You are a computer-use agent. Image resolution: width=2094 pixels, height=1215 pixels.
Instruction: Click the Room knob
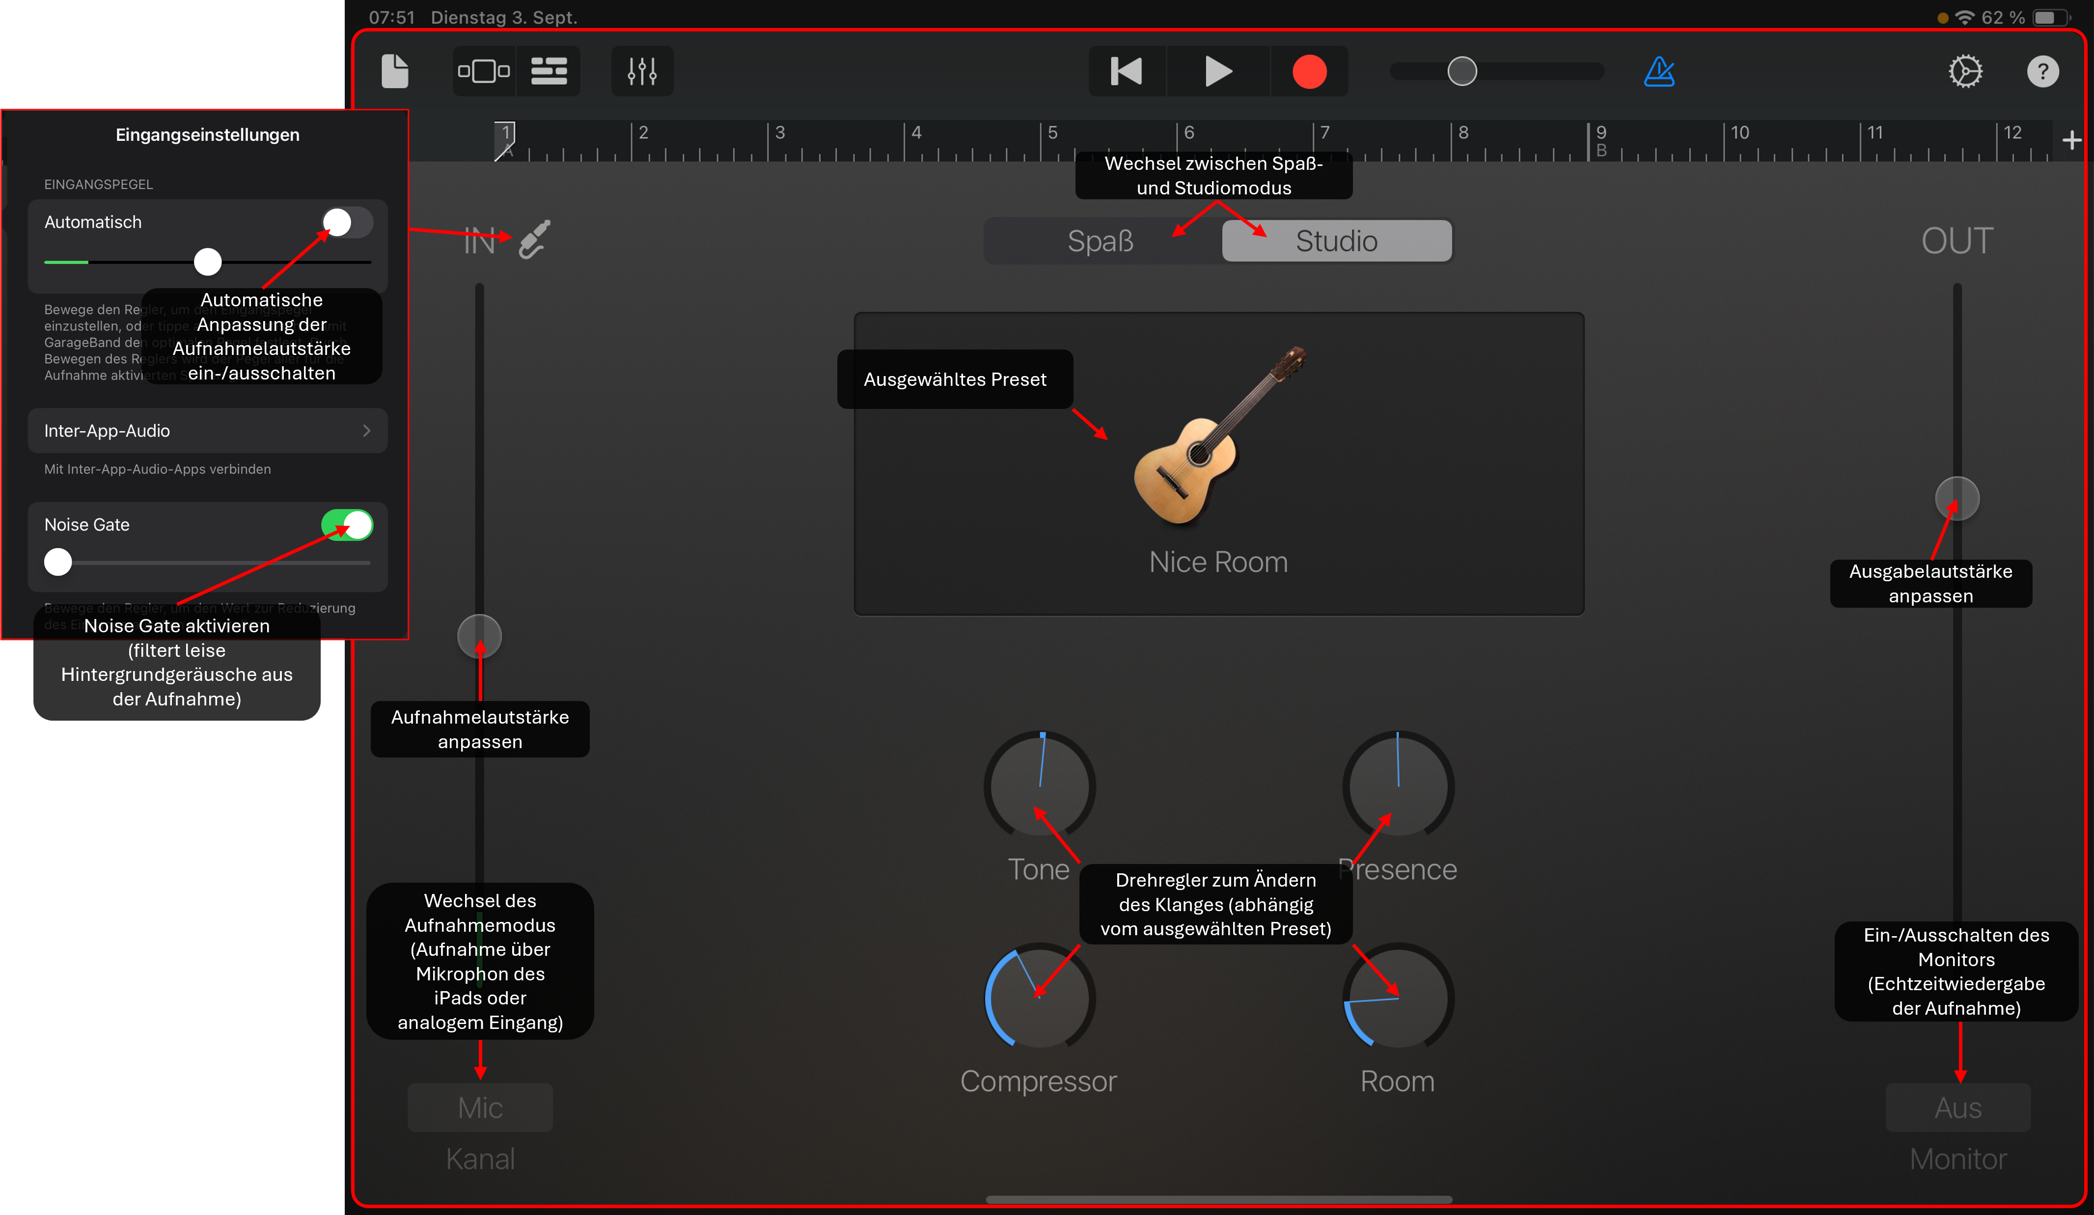click(x=1399, y=997)
